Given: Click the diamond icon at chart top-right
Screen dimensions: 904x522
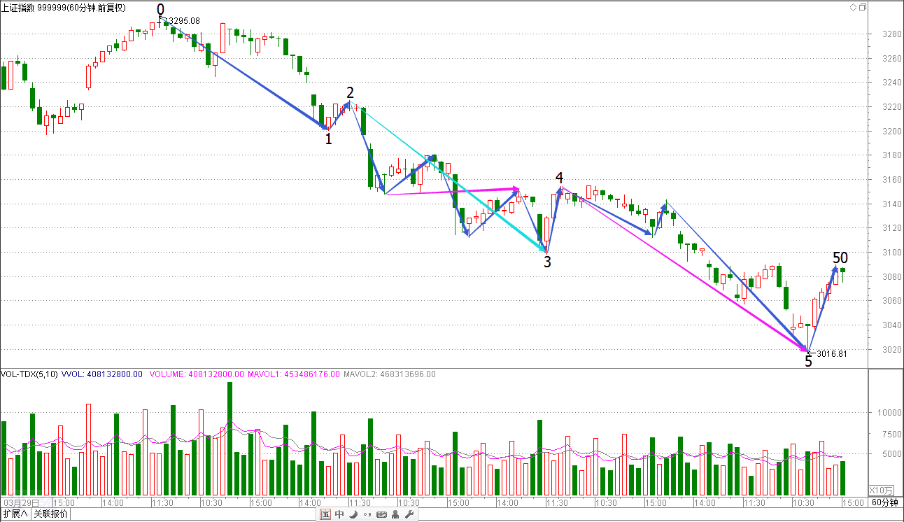Looking at the screenshot, I should (852, 7).
